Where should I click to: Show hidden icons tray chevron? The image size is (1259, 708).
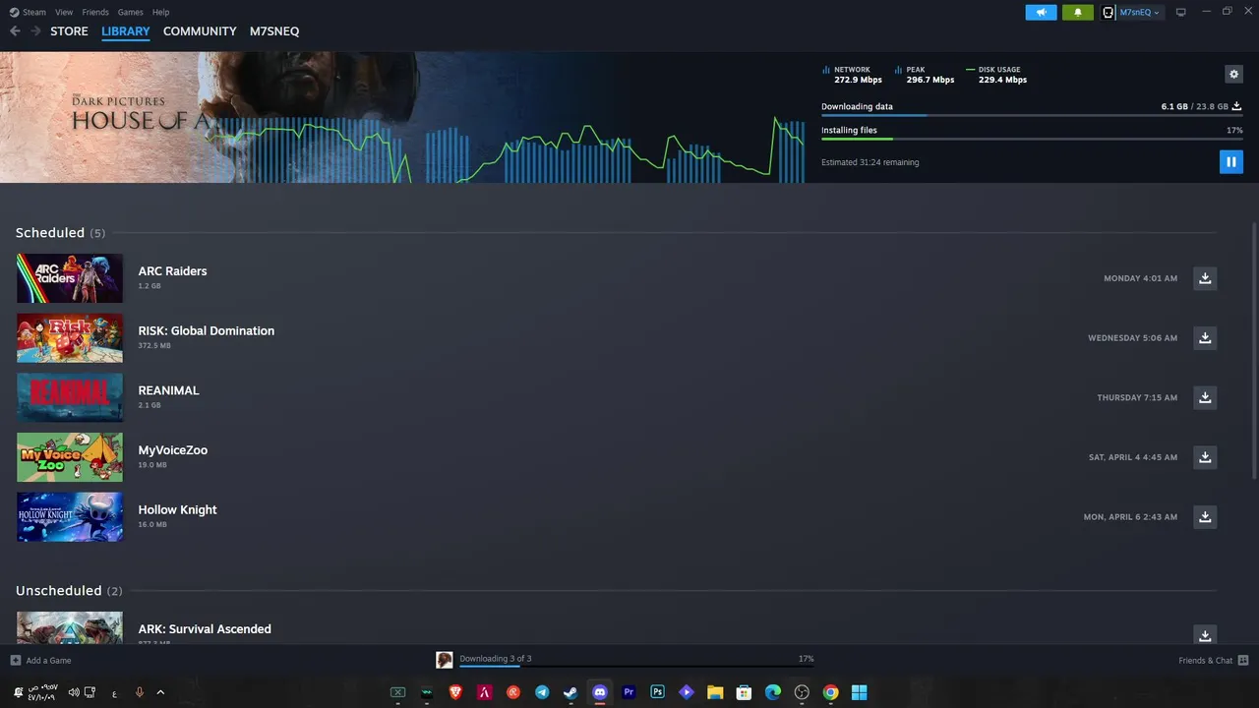(x=160, y=692)
